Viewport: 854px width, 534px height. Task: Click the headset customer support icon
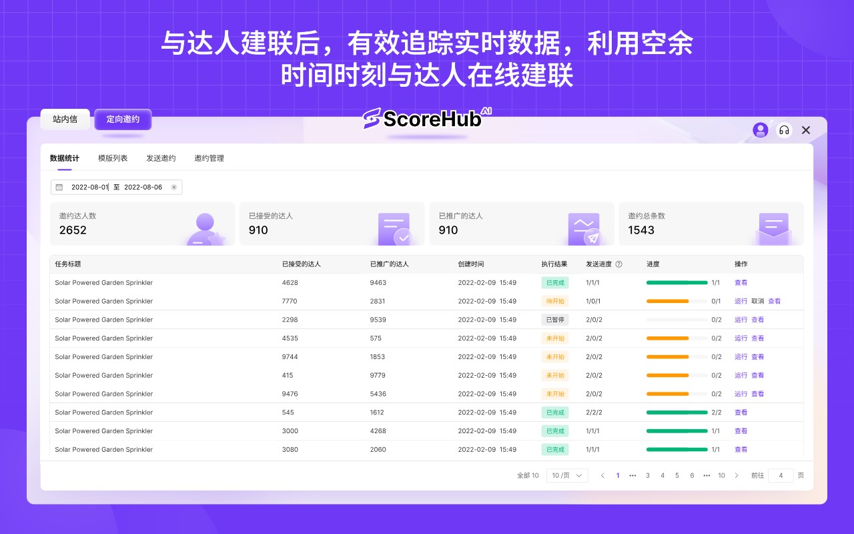click(784, 130)
